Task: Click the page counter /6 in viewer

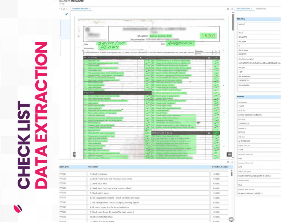Action: (x=229, y=154)
